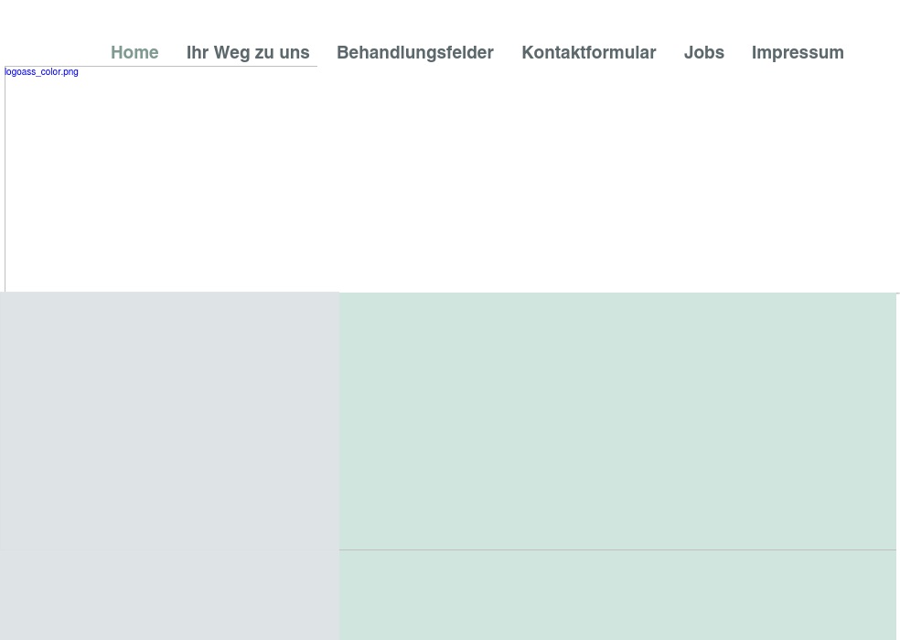Go to the Ihr Weg zu uns page
The height and width of the screenshot is (640, 900).
click(x=248, y=53)
